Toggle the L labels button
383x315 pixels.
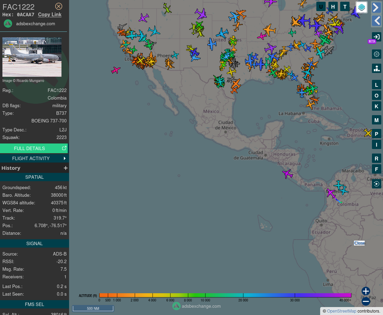coord(376,85)
